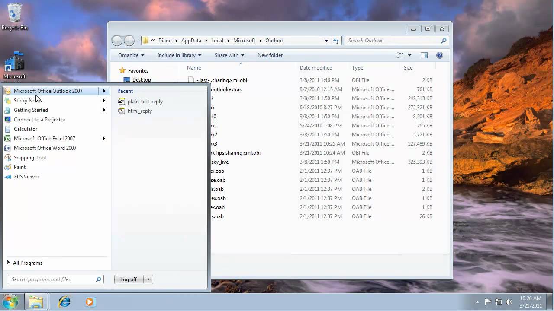Sort by the Date modified column header
This screenshot has width=554, height=311.
pos(323,68)
